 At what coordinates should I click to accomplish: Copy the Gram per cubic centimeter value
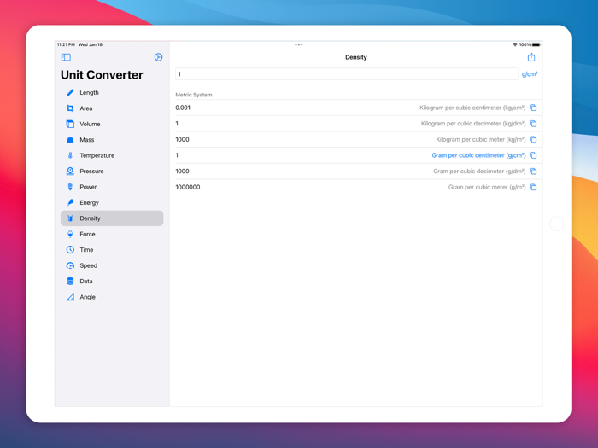tap(533, 155)
